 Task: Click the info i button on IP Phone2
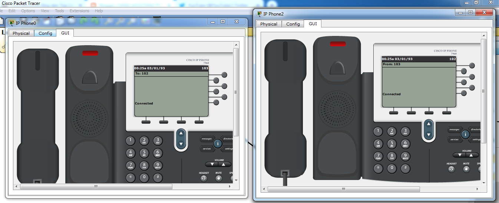[465, 134]
